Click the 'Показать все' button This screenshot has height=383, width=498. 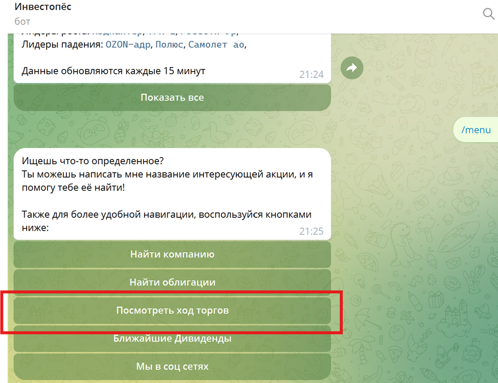tap(172, 98)
